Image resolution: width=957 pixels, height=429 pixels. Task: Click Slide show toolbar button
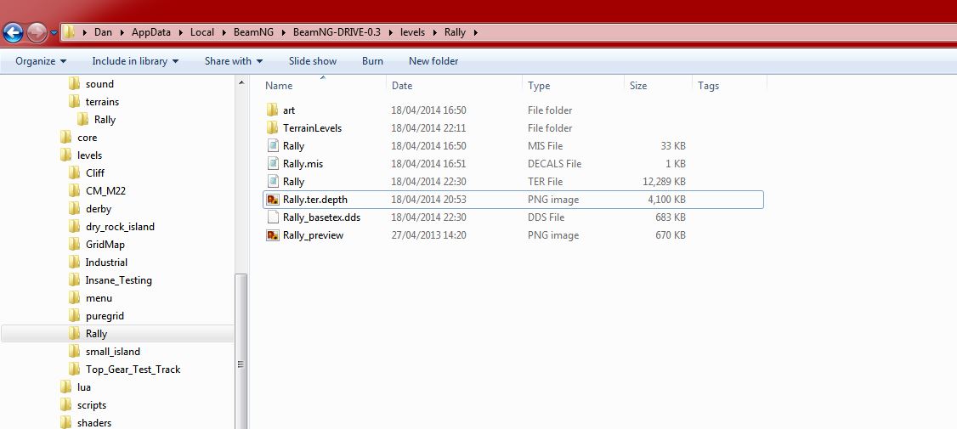[313, 61]
